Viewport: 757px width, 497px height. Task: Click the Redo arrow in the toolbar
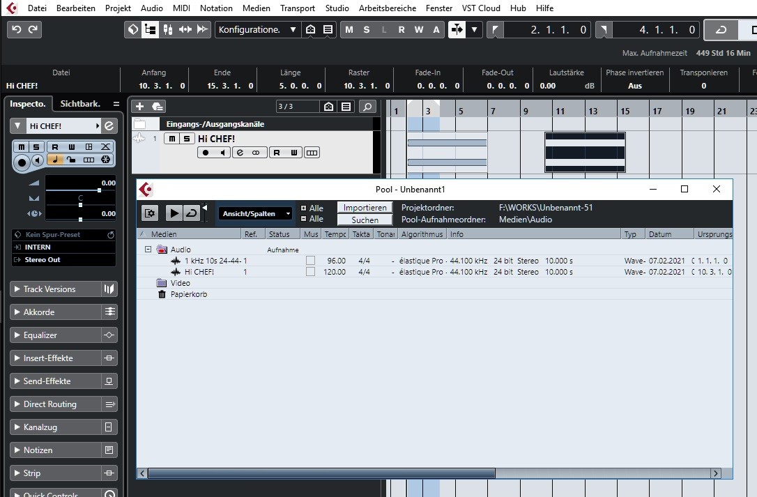pos(33,29)
